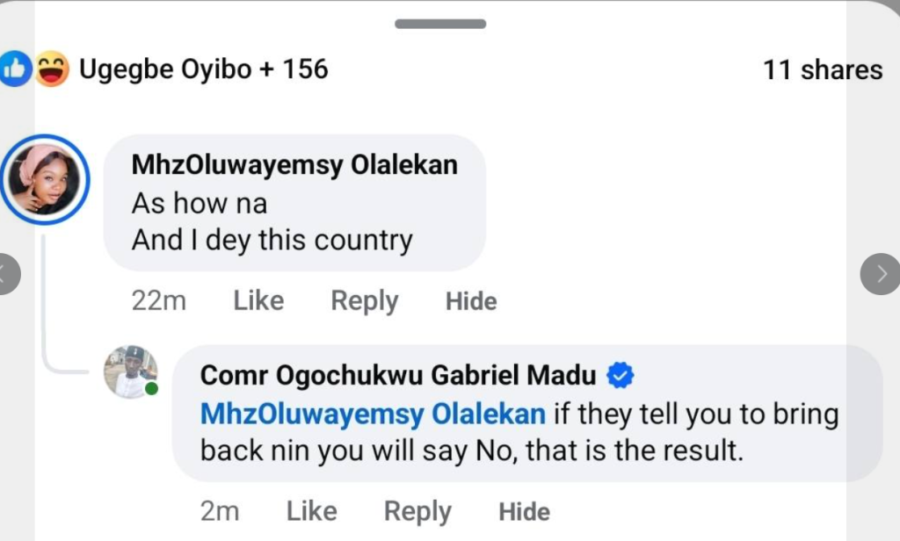This screenshot has height=541, width=900.
Task: Open Comr Ogochukwu Gabriel Madu name link
Action: (x=398, y=376)
